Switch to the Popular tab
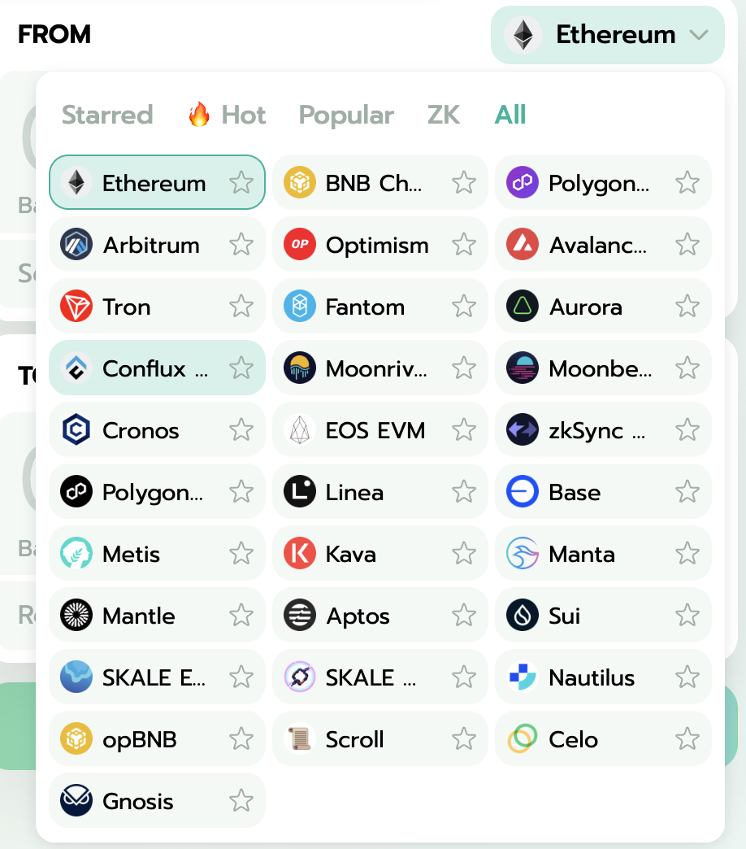The width and height of the screenshot is (746, 849). pyautogui.click(x=346, y=115)
